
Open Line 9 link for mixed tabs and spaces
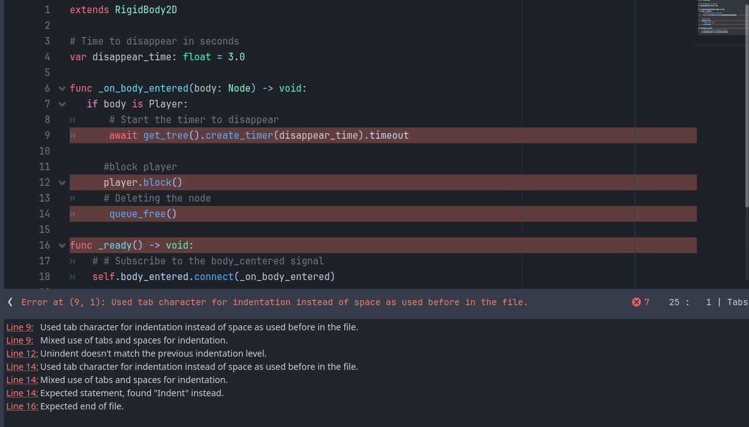[x=19, y=340]
